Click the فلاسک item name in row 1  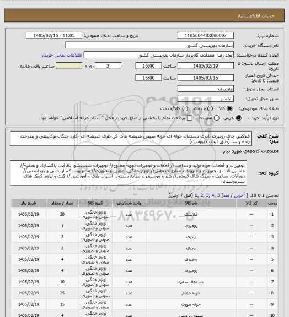191,214
